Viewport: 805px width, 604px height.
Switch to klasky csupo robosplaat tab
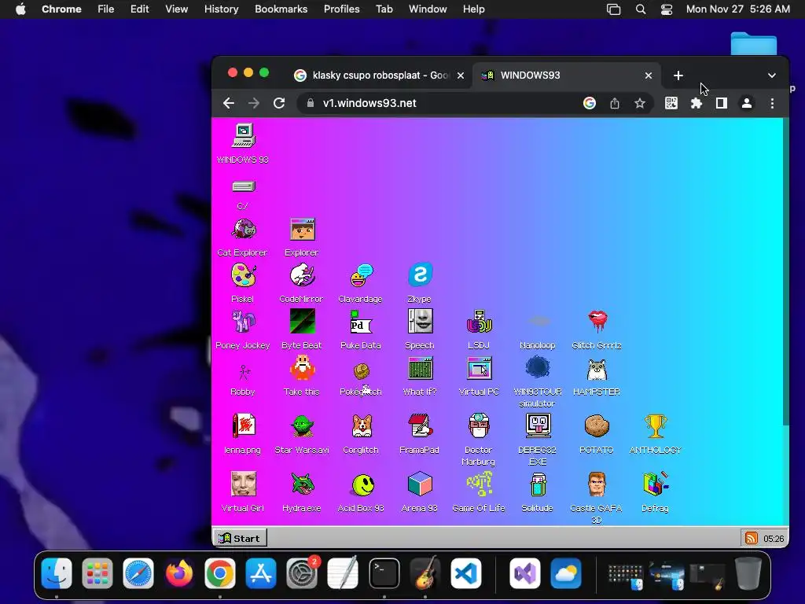(379, 75)
